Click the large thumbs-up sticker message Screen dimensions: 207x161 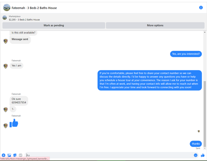pos(14,123)
